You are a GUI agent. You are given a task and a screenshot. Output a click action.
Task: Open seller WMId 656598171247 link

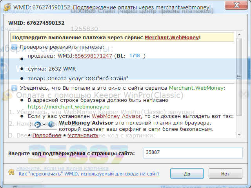[93, 56]
